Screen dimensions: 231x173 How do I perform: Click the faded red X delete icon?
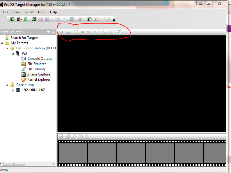pyautogui.click(x=109, y=19)
